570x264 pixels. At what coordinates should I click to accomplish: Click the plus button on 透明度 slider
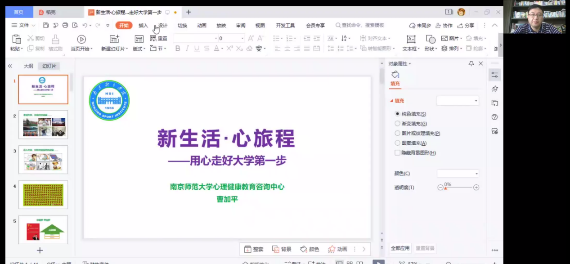coord(476,188)
